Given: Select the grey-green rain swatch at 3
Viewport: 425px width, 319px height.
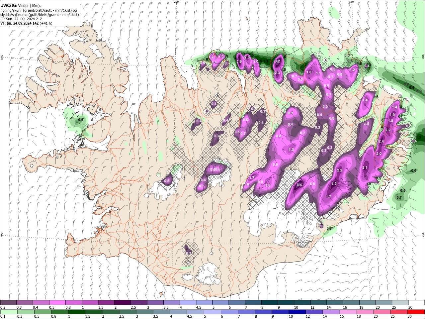Looking at the screenshot, I should (145, 312).
